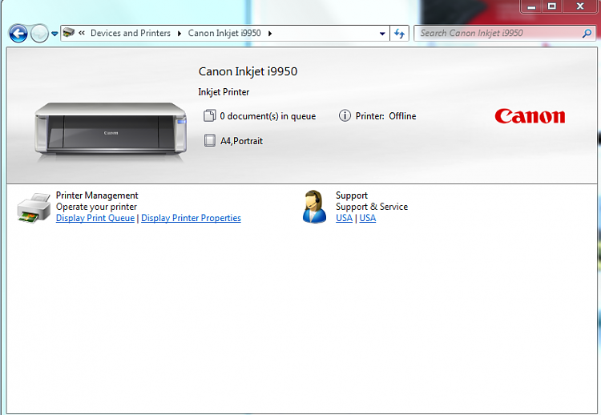Minimize the Canon Inkjet i9950 window

(531, 6)
